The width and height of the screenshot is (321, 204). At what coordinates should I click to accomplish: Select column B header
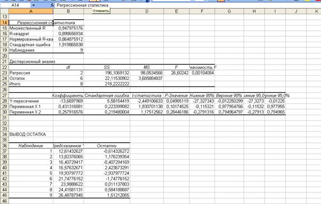click(68, 11)
